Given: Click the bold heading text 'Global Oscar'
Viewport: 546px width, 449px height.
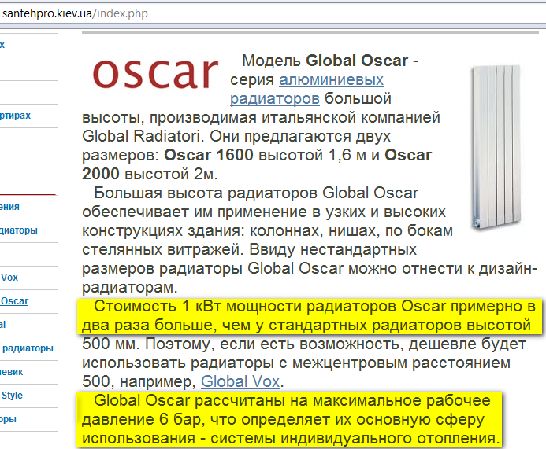Looking at the screenshot, I should (357, 61).
